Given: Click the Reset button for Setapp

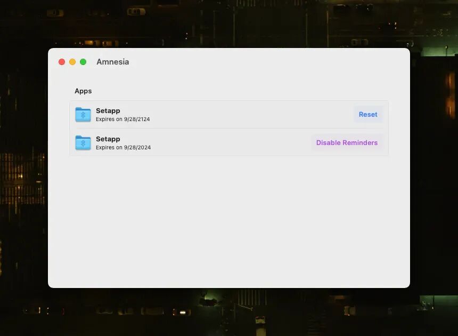Looking at the screenshot, I should (x=368, y=114).
